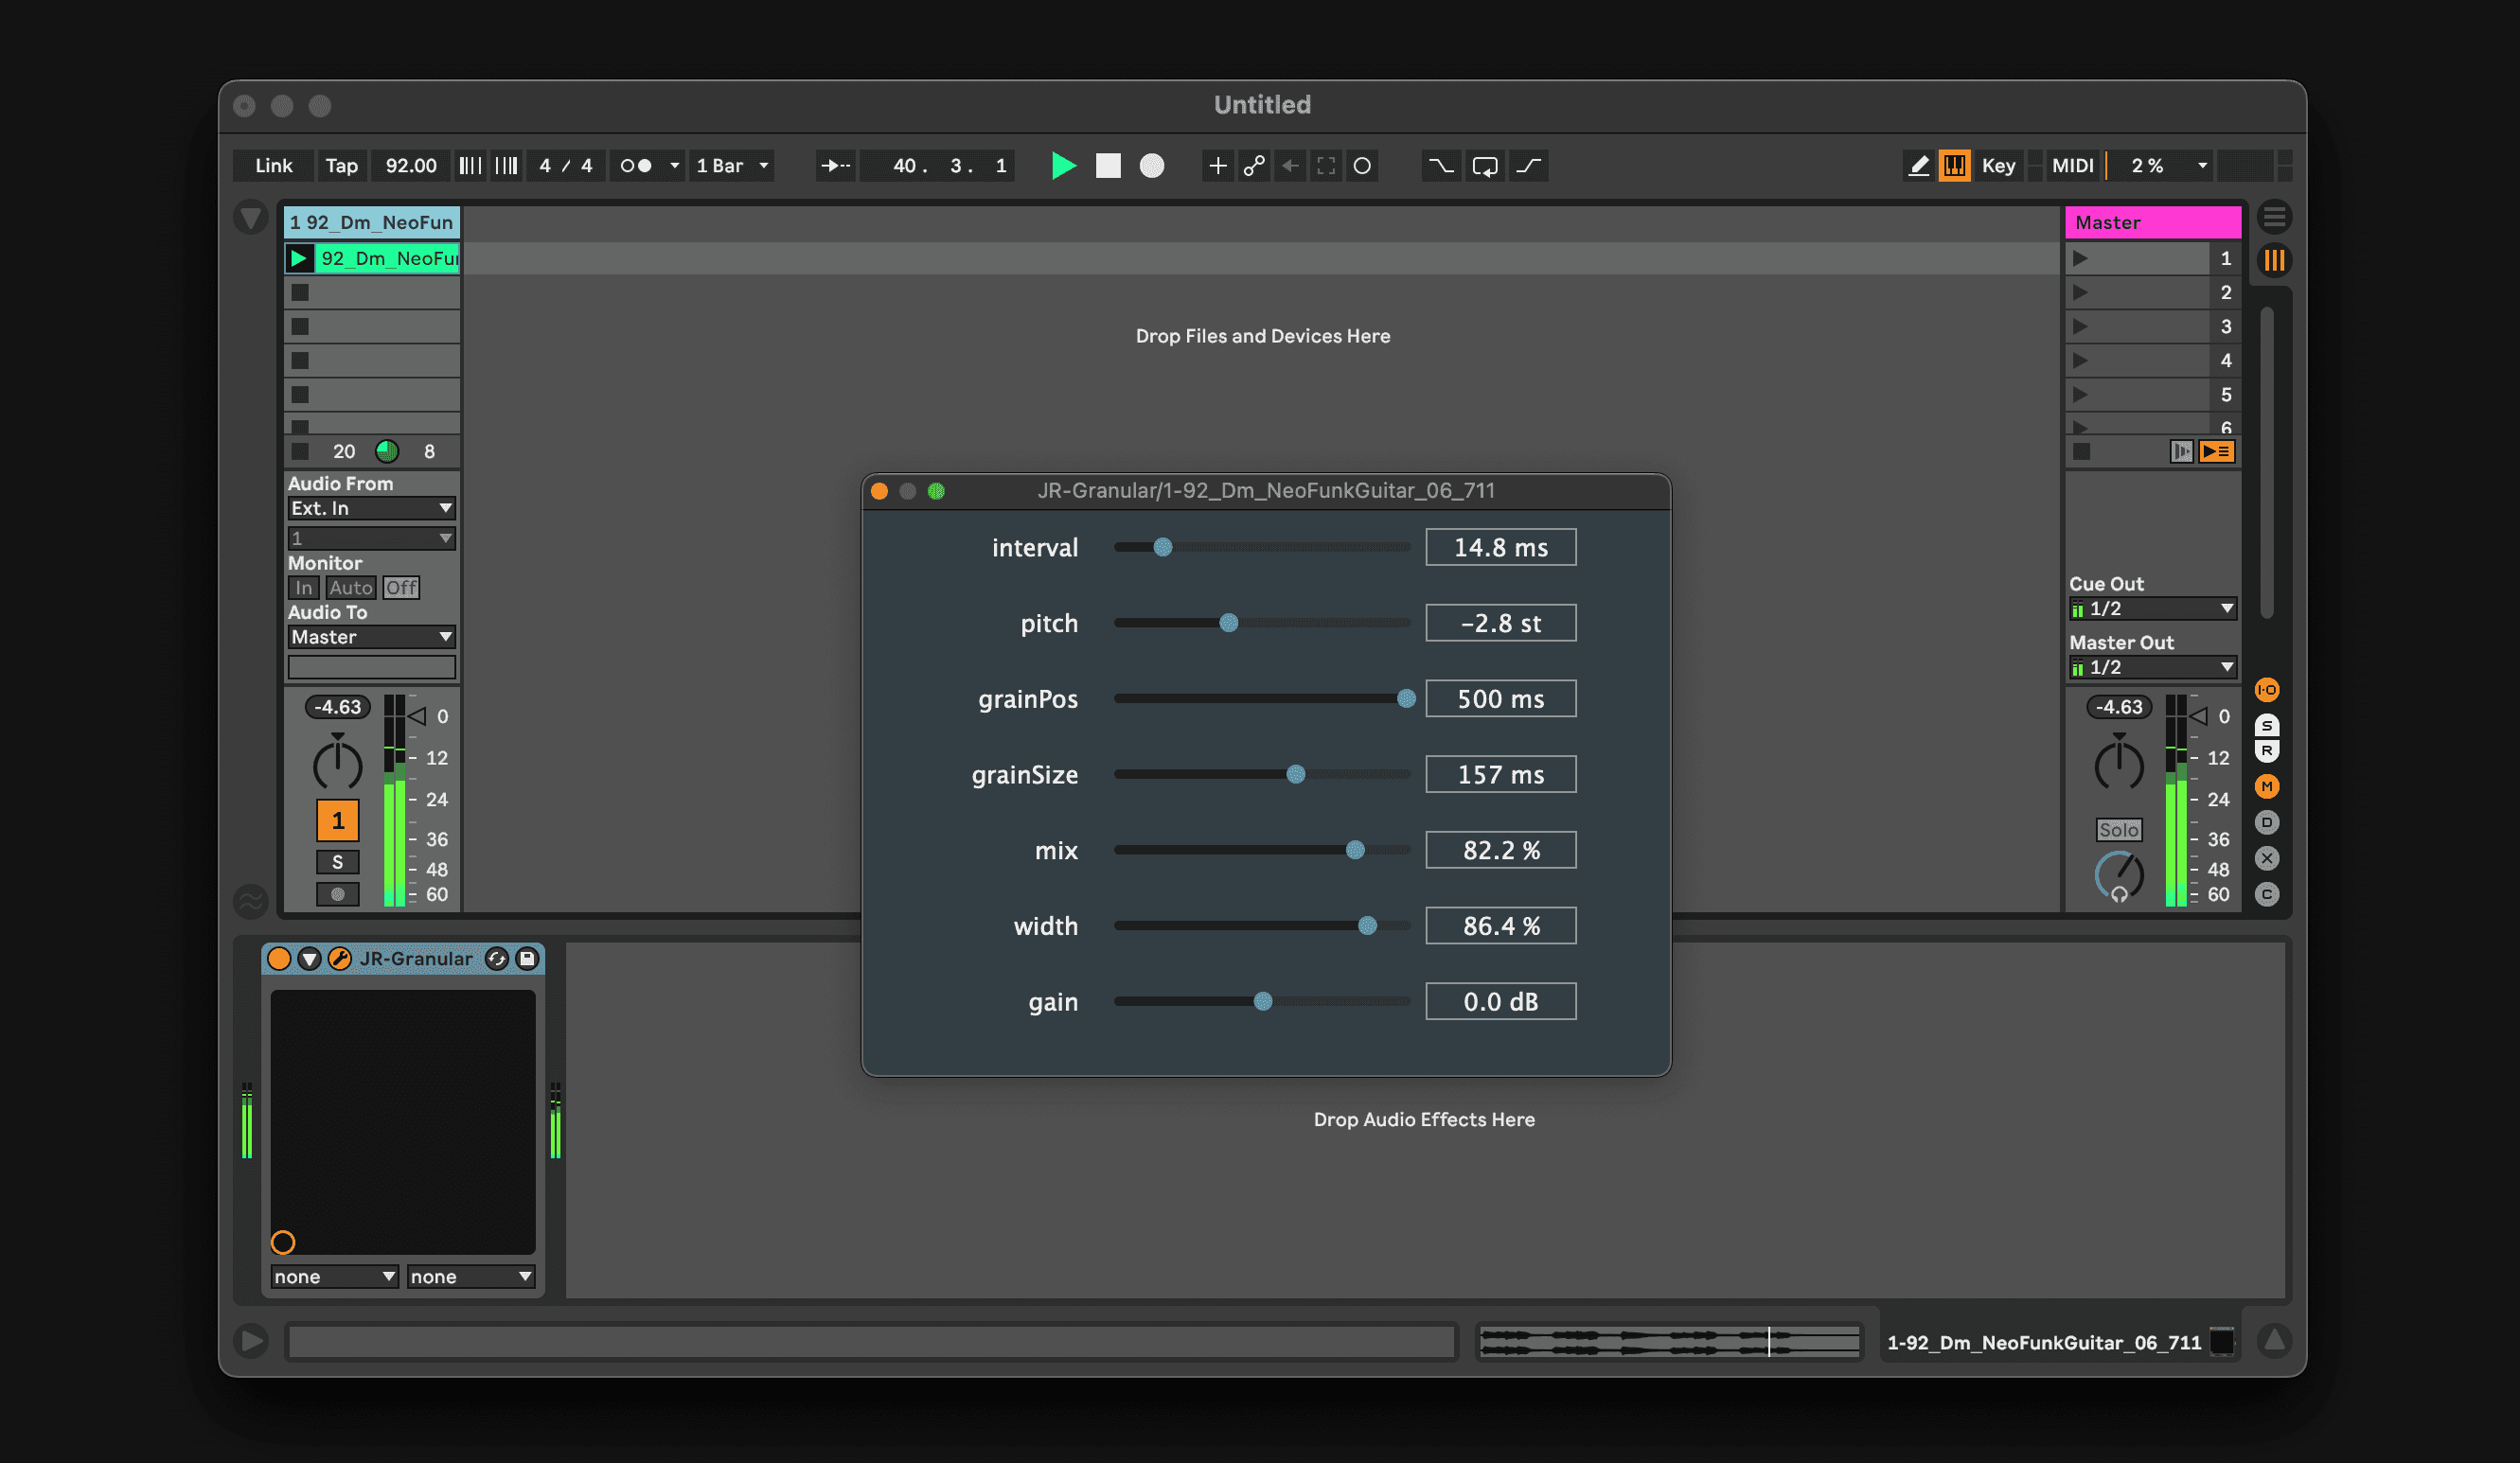This screenshot has height=1463, width=2520.
Task: Click the Tap tempo button
Action: [x=341, y=166]
